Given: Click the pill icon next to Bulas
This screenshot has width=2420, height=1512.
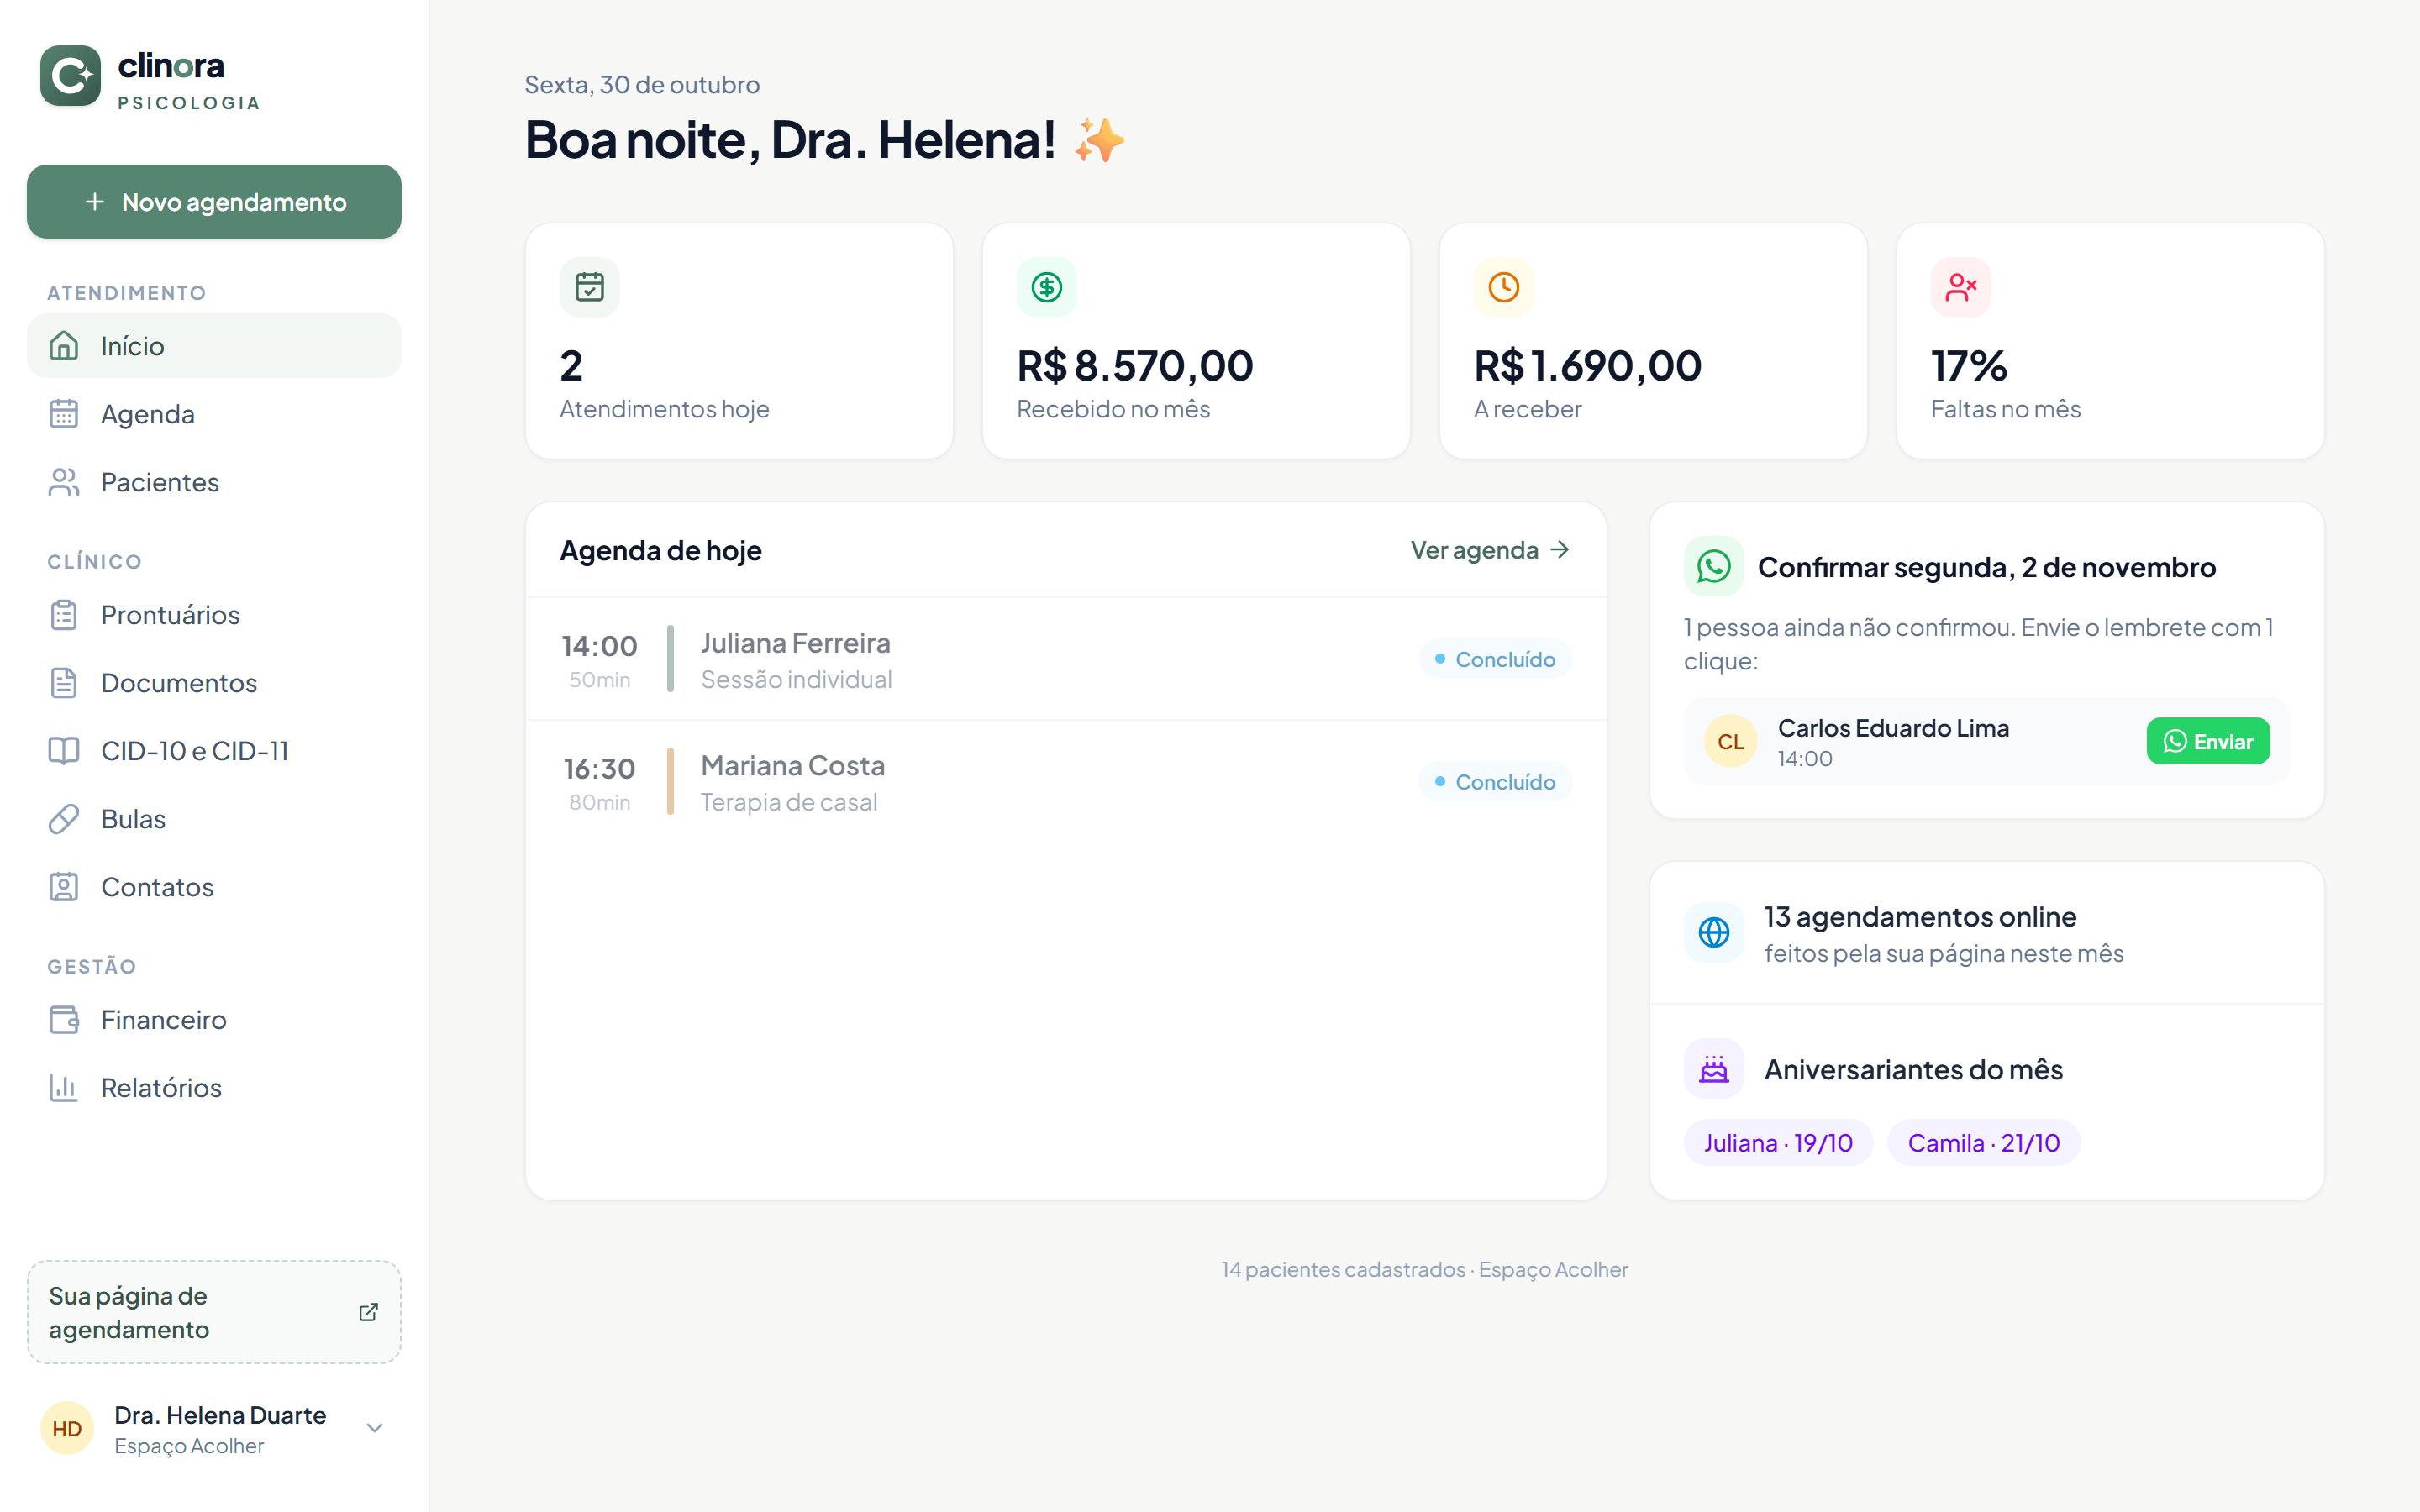Looking at the screenshot, I should tap(64, 819).
